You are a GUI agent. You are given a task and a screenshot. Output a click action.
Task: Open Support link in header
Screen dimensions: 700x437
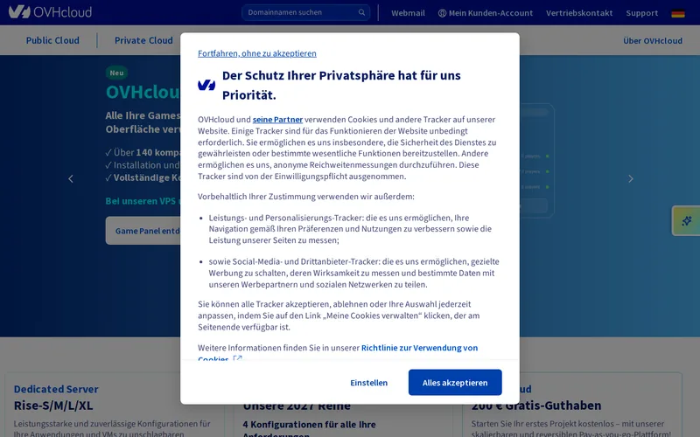(641, 13)
